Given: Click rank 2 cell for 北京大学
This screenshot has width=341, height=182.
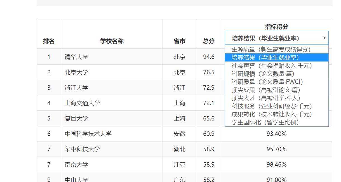Looking at the screenshot, I should tap(49, 72).
